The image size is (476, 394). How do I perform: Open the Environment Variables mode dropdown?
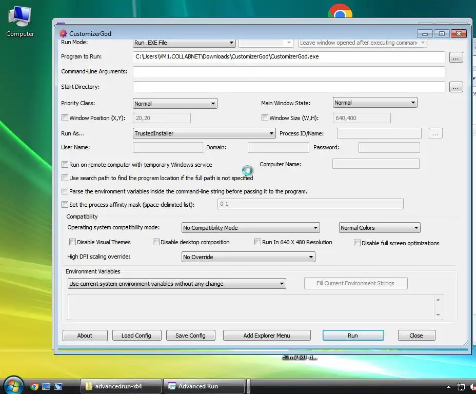(x=176, y=284)
